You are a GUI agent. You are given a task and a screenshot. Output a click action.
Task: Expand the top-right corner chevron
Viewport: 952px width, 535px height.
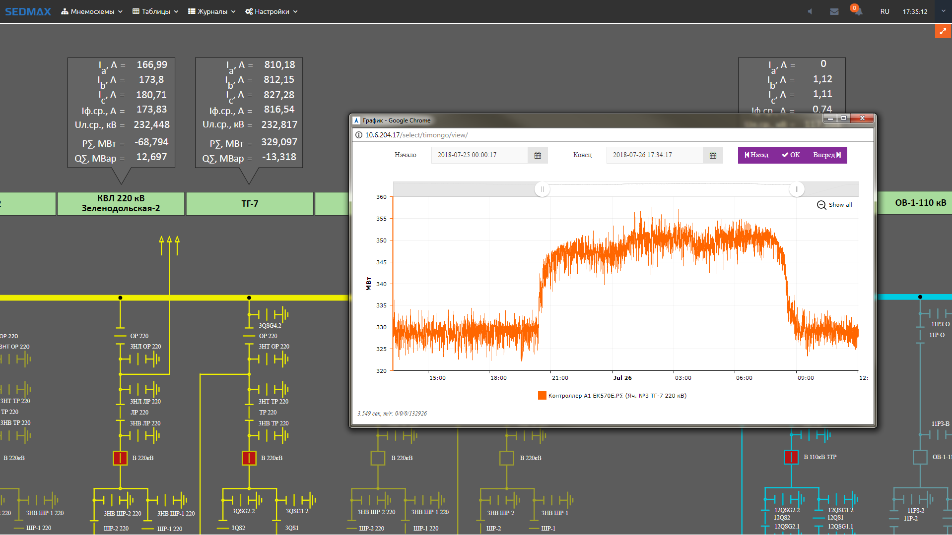(x=943, y=11)
